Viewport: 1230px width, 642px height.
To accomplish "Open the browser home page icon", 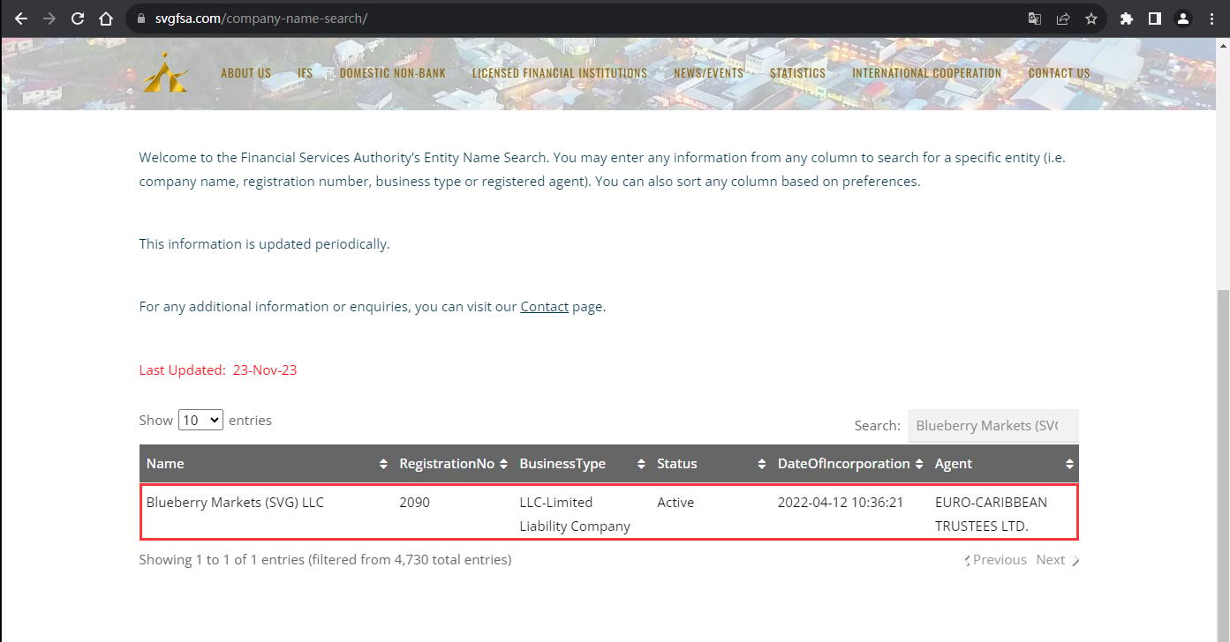I will [106, 19].
